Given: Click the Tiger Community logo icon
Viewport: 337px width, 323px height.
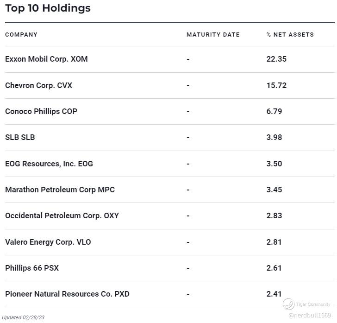Looking at the screenshot, I should point(288,304).
